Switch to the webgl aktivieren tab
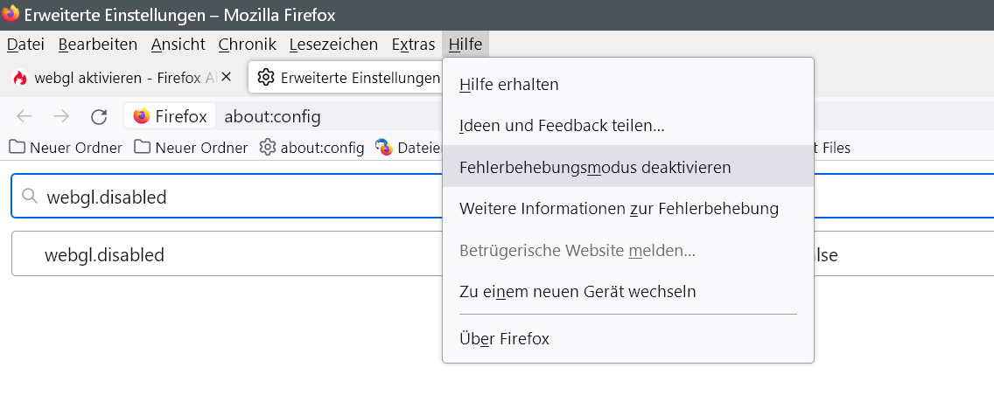 pyautogui.click(x=114, y=78)
